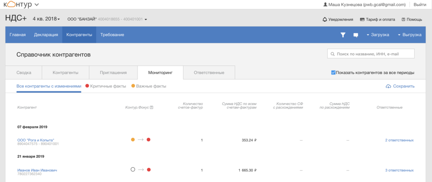Click the 353.24 ₽ amount
The image size is (432, 182).
tap(249, 140)
